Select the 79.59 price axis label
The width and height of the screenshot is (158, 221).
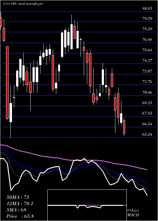(x=147, y=19)
